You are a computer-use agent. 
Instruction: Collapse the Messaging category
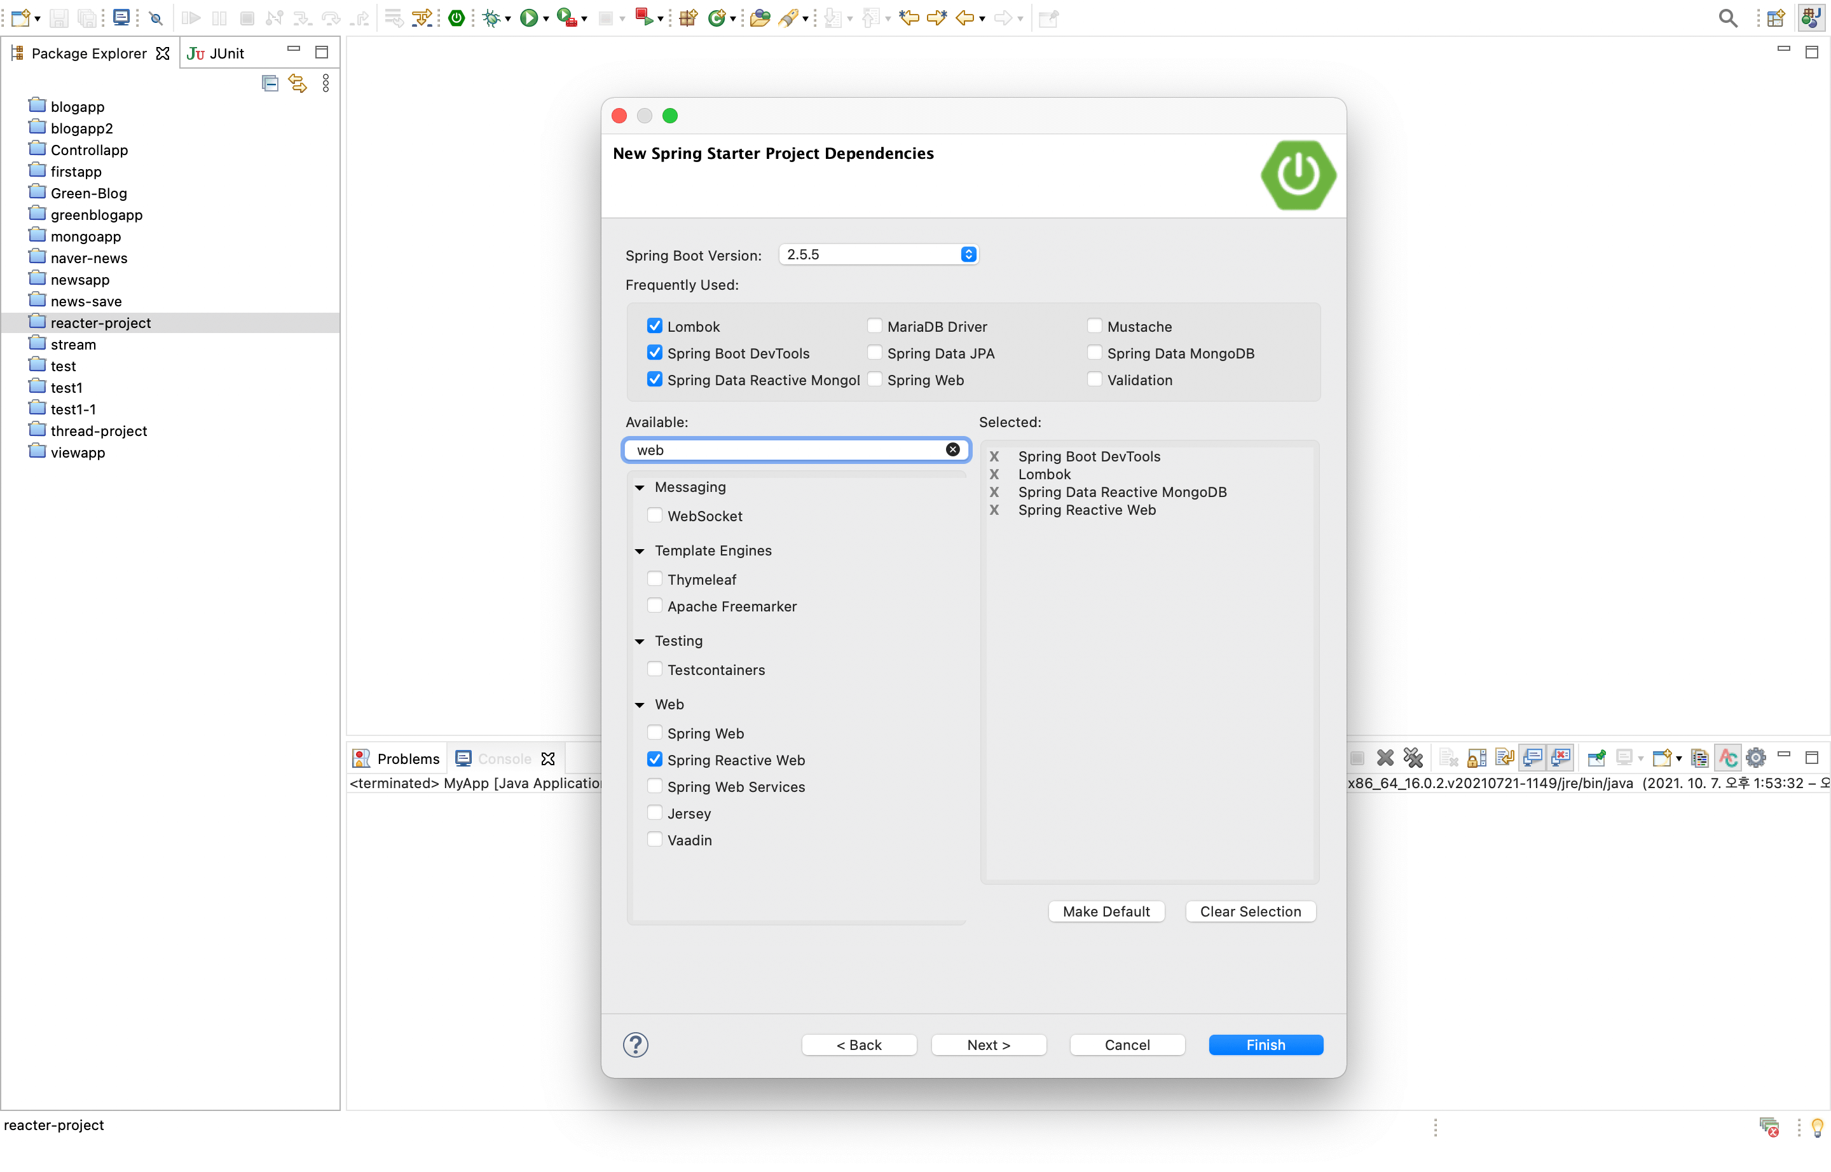(x=640, y=487)
